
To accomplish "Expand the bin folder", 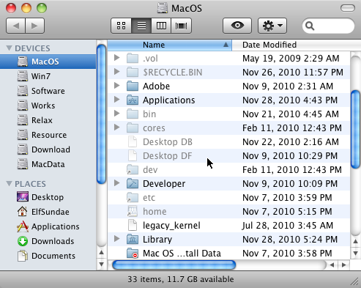I will pos(117,114).
